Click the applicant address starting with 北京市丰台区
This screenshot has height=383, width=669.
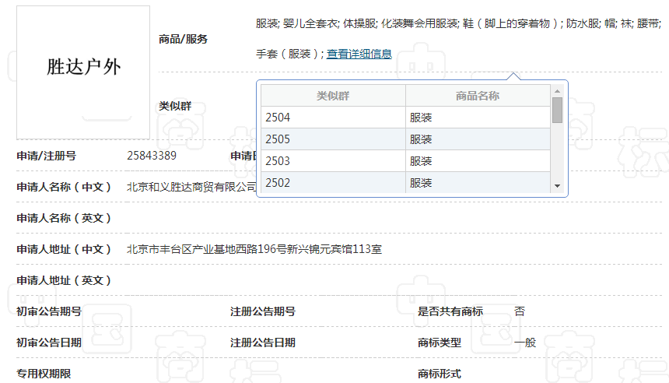pyautogui.click(x=254, y=249)
